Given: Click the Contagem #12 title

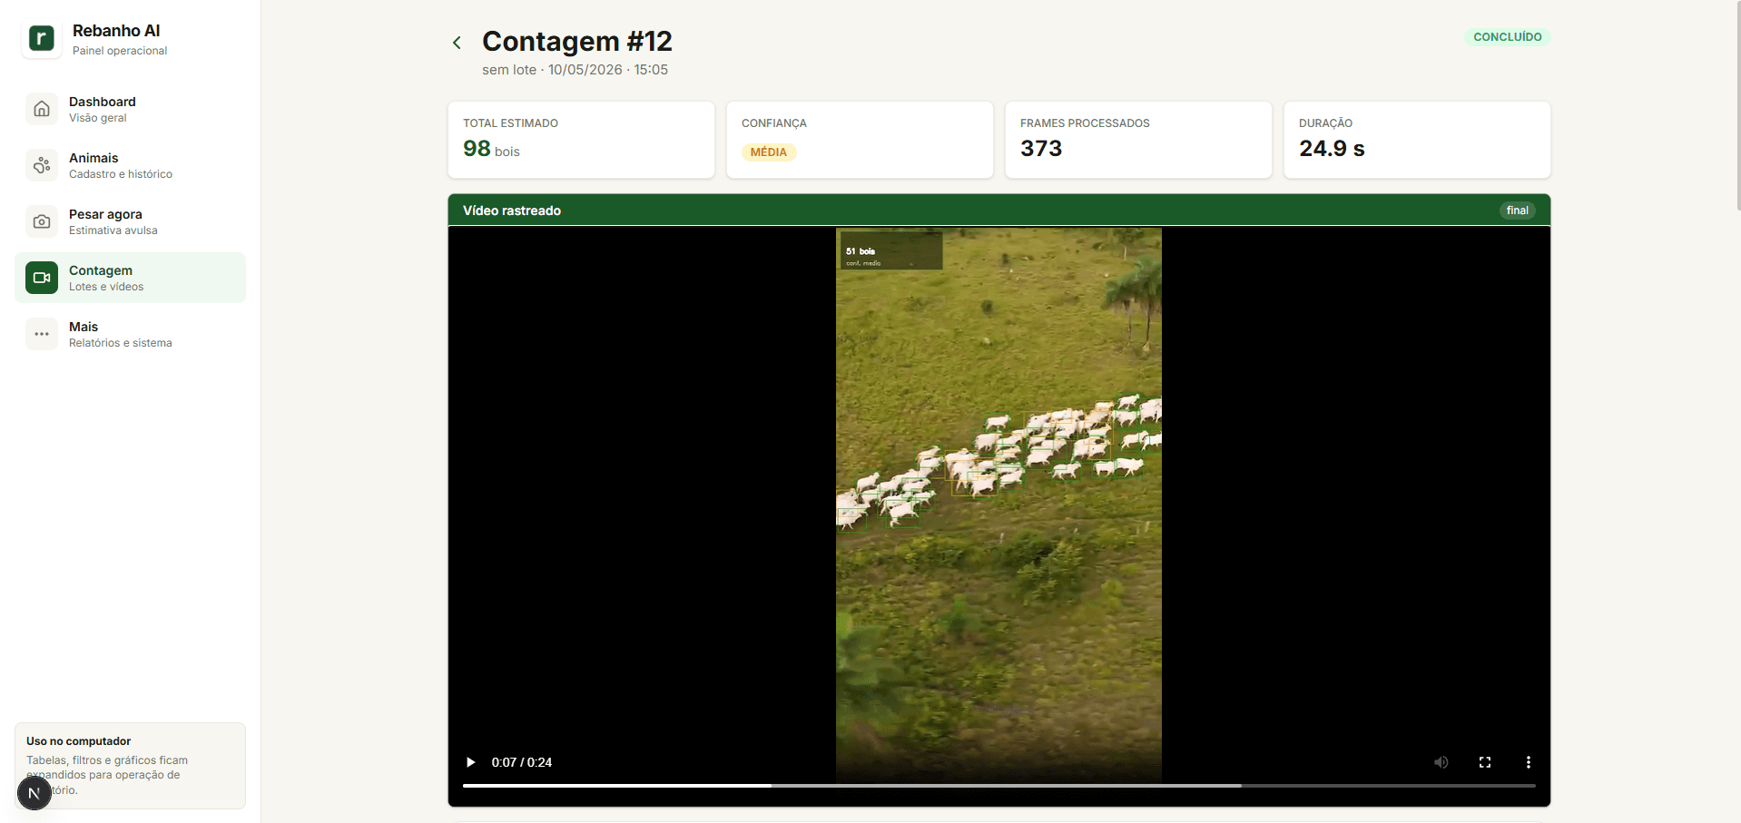Looking at the screenshot, I should tap(577, 41).
